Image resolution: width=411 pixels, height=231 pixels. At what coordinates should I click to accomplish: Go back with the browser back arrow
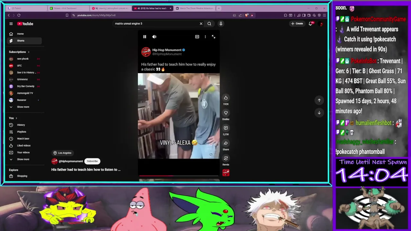coord(9,15)
